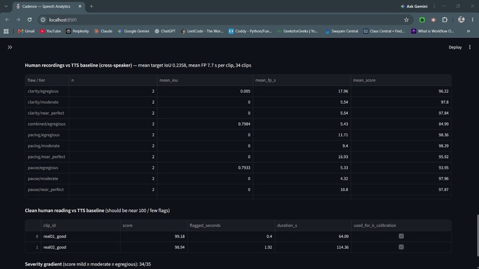
Task: Open the Perplexity bookmark
Action: [77, 31]
